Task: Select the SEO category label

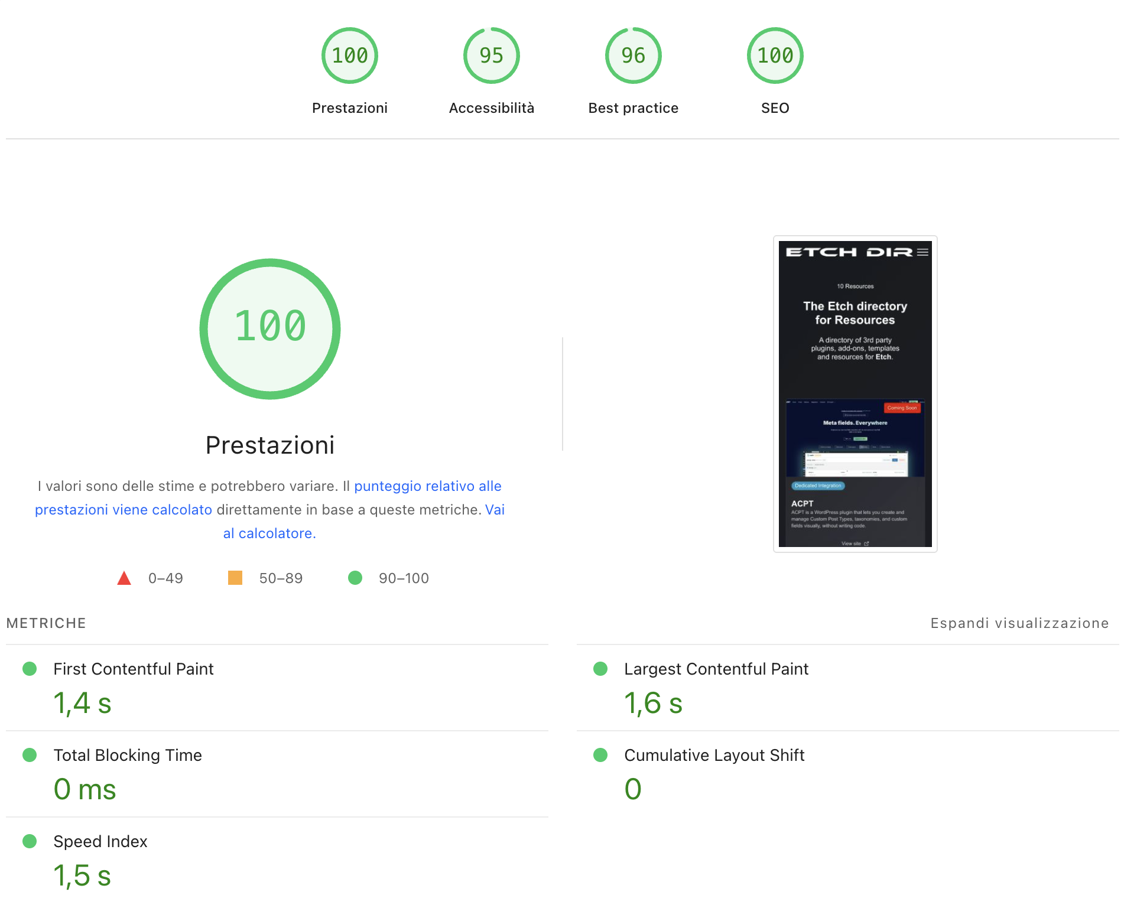Action: point(775,108)
